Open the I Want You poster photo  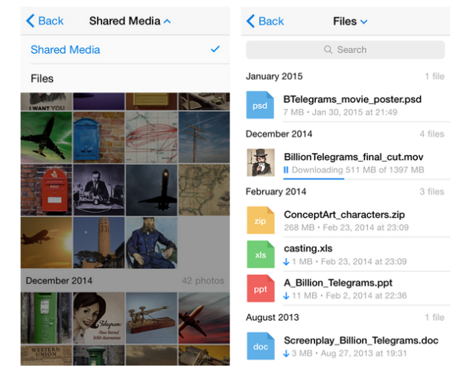(46, 101)
